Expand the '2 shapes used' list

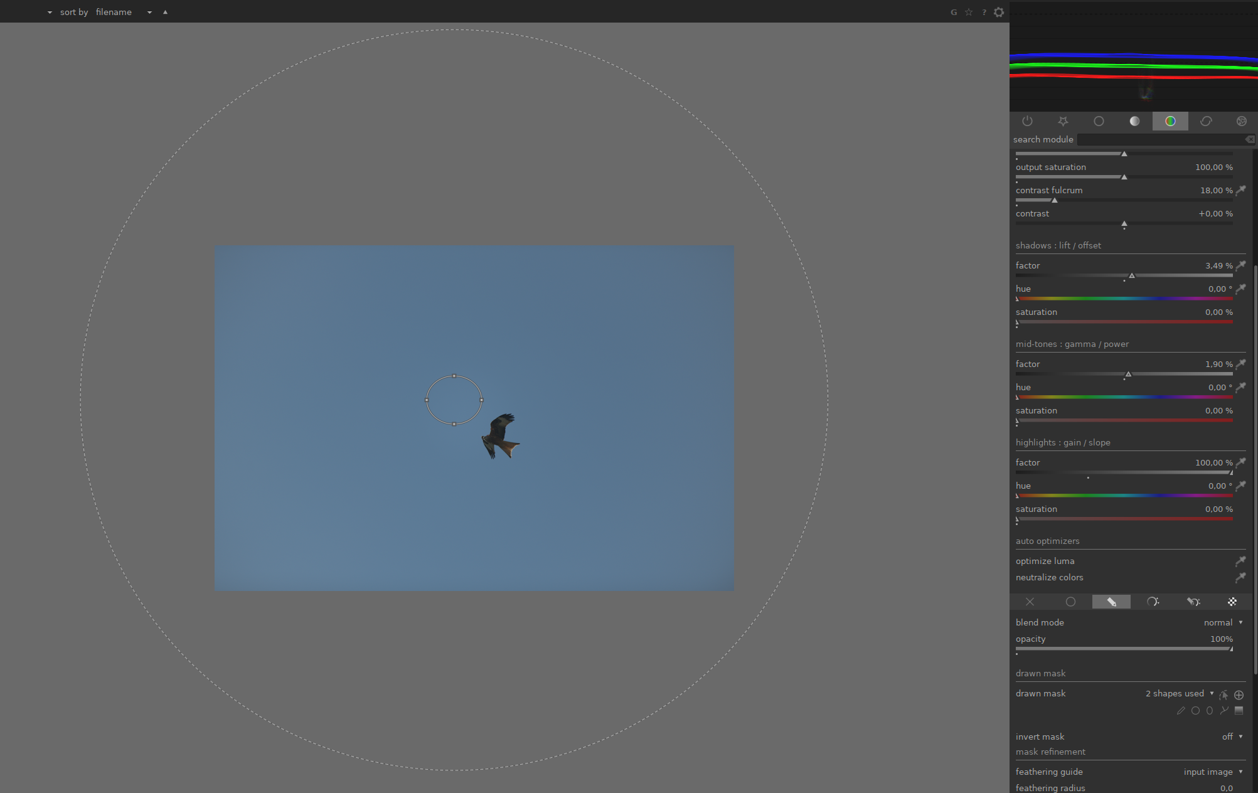tap(1180, 693)
